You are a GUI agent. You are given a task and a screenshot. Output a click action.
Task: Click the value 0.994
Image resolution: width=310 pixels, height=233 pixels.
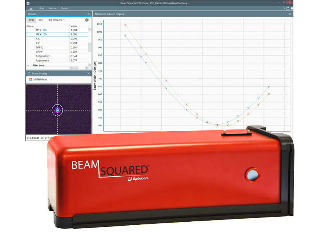[x=74, y=43]
